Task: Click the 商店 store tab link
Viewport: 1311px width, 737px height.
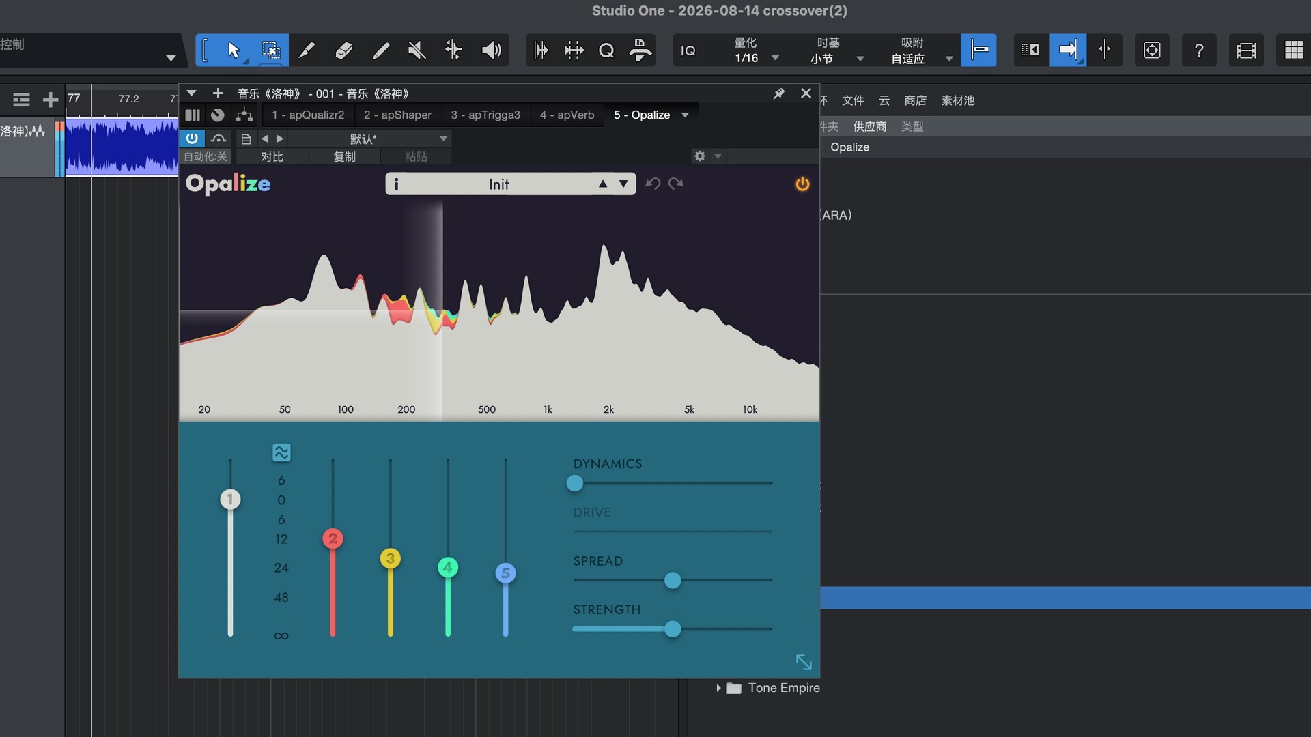Action: click(915, 101)
